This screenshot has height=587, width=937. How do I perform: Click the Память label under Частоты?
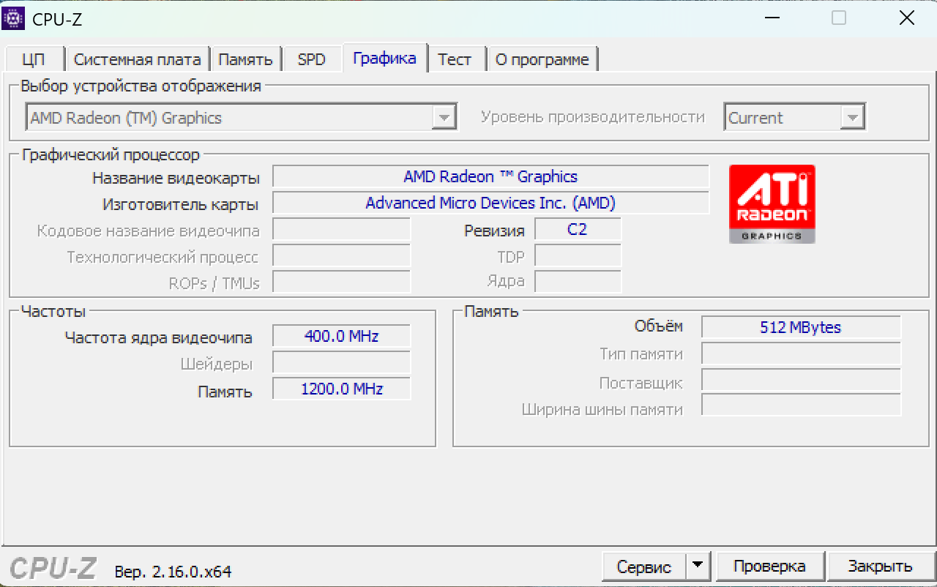click(x=225, y=392)
